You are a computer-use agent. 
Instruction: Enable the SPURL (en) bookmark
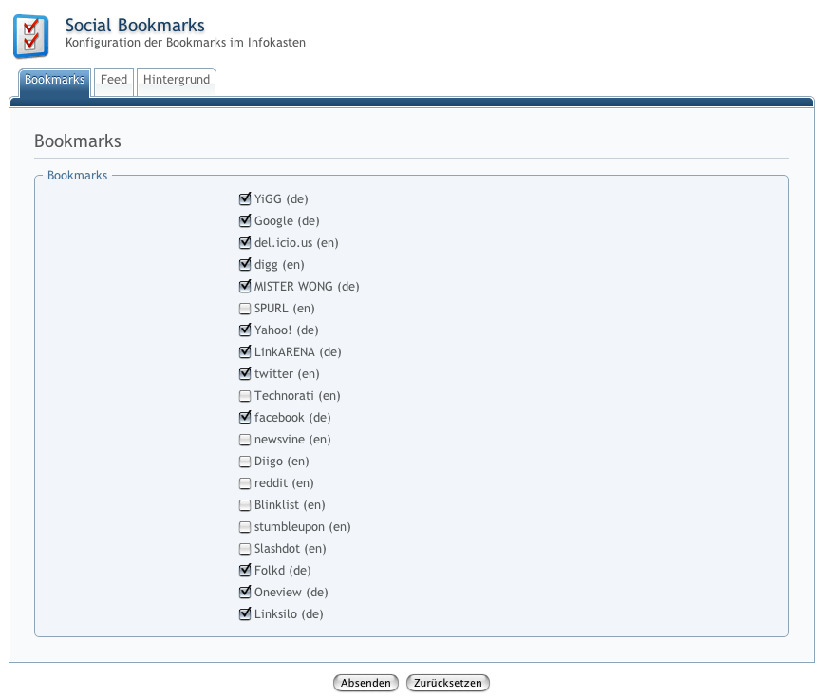click(x=245, y=309)
